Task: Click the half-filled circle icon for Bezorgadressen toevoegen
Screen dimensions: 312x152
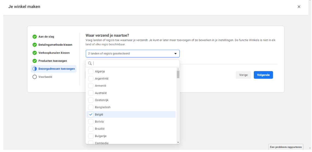Action: 34,69
